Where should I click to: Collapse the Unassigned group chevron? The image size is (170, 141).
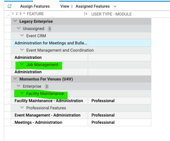(19, 28)
